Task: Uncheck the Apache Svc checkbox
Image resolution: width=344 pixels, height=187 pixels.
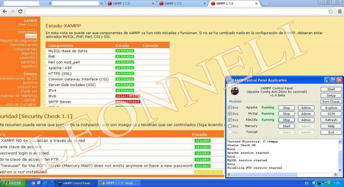Action: [x=230, y=108]
